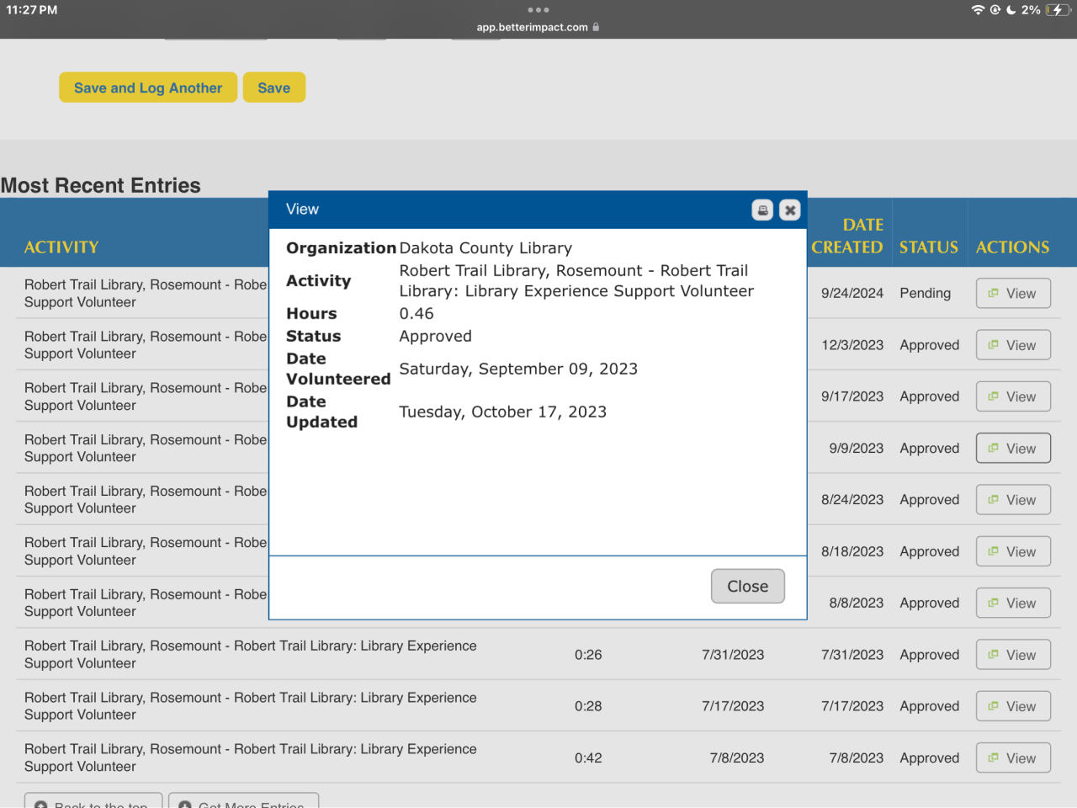1077x808 pixels.
Task: View the entry created 8/18/2023
Action: pyautogui.click(x=1013, y=552)
